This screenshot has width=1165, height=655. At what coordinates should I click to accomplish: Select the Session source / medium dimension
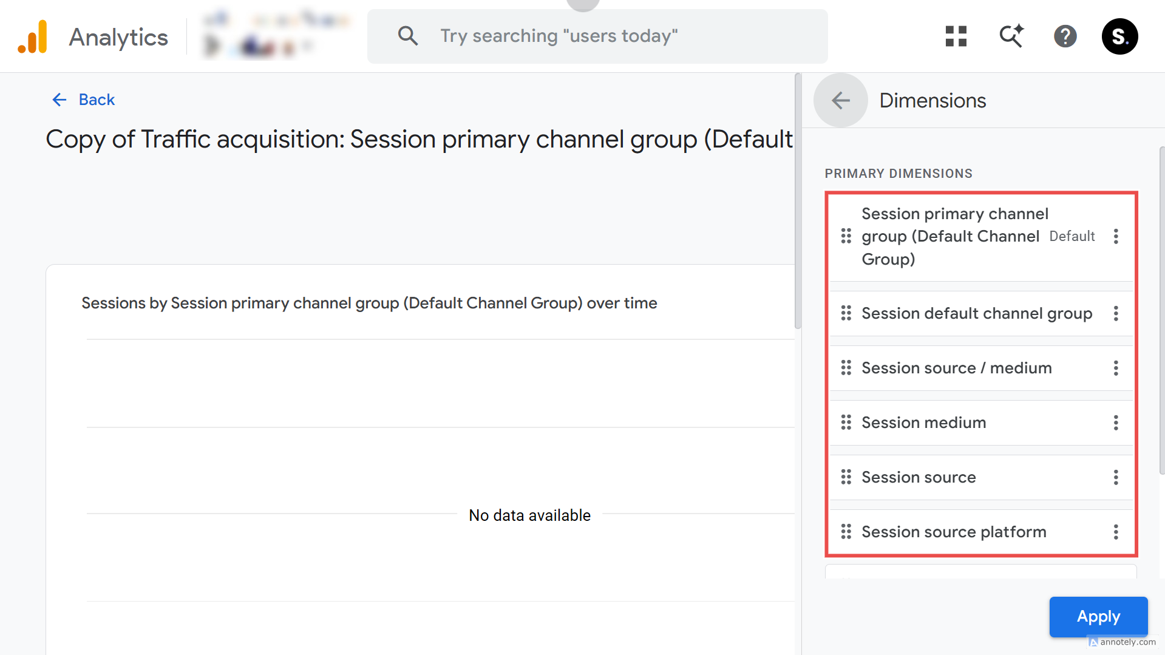[x=956, y=368]
